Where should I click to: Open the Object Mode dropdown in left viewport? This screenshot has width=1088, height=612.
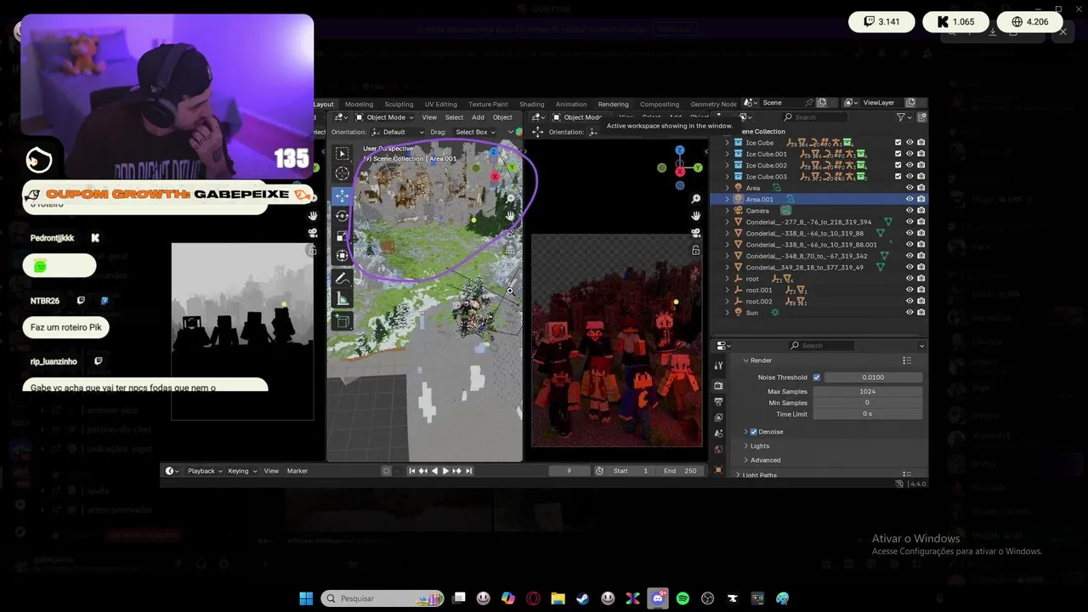pos(384,117)
